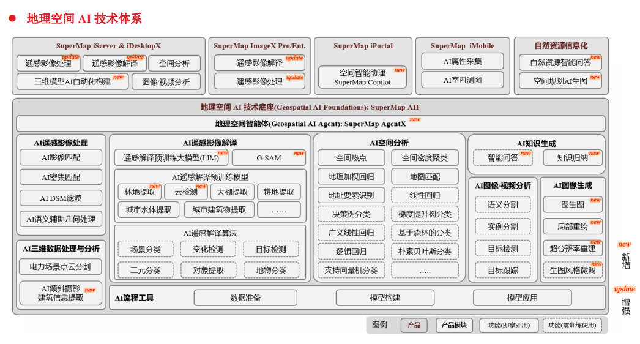This screenshot has height=344, width=640.
Task: Click new badge on SuperMap AgentX bar
Action: click(x=415, y=120)
